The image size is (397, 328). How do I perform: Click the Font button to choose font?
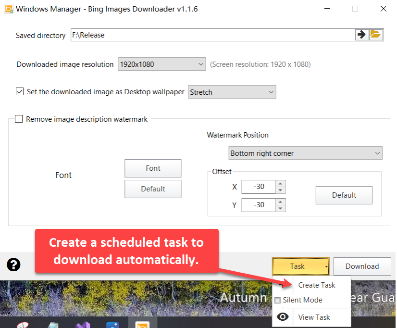[153, 168]
